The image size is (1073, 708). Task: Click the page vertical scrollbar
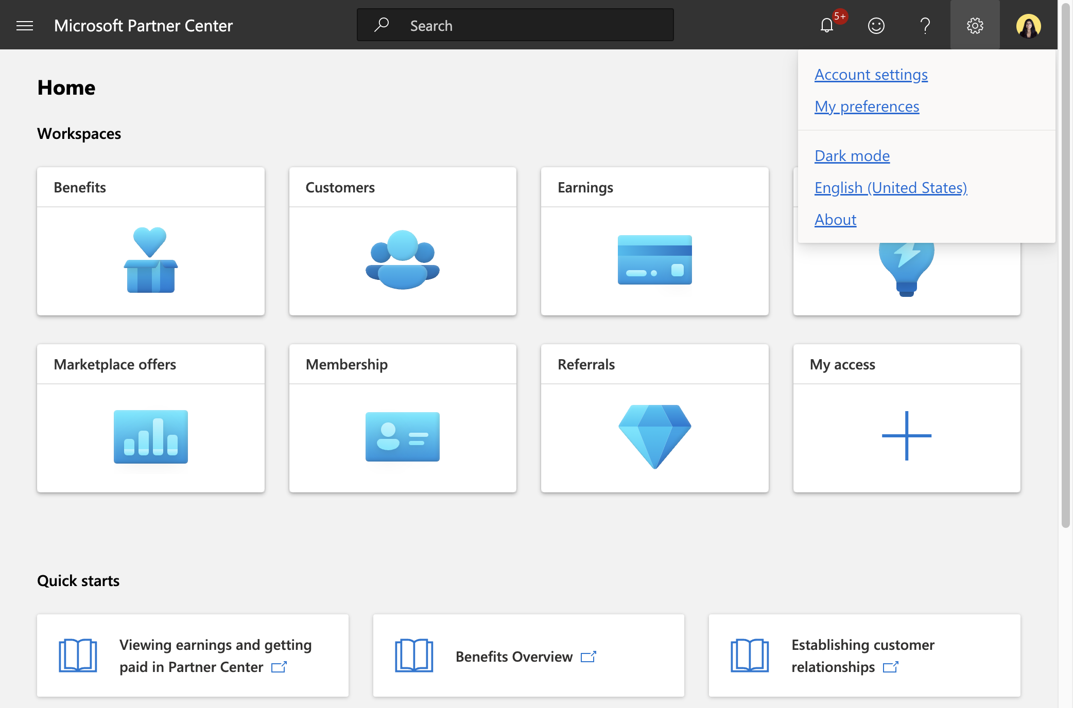pyautogui.click(x=1066, y=265)
